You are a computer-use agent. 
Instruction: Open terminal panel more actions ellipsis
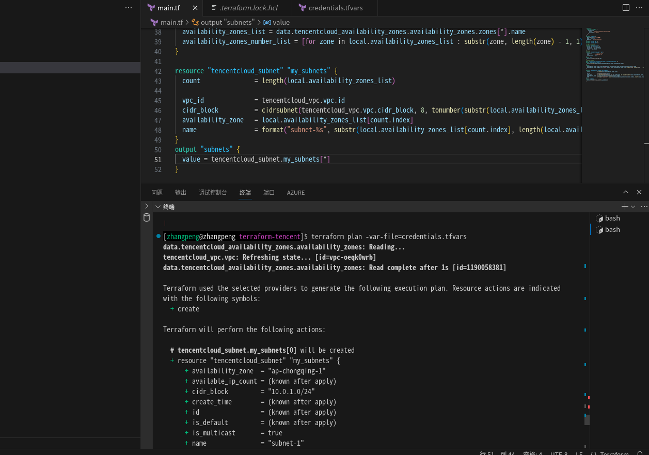click(644, 207)
